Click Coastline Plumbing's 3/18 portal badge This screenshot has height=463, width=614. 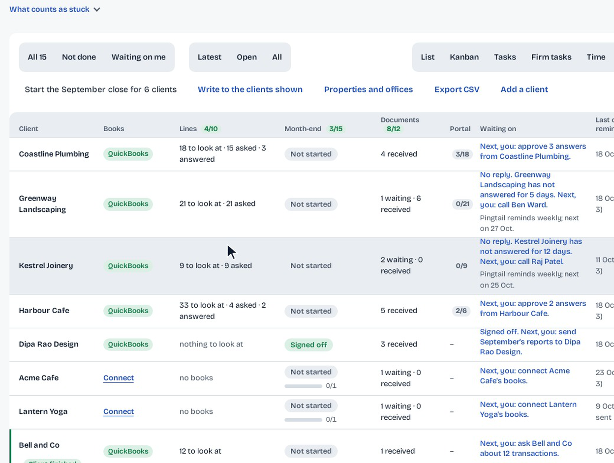(462, 154)
